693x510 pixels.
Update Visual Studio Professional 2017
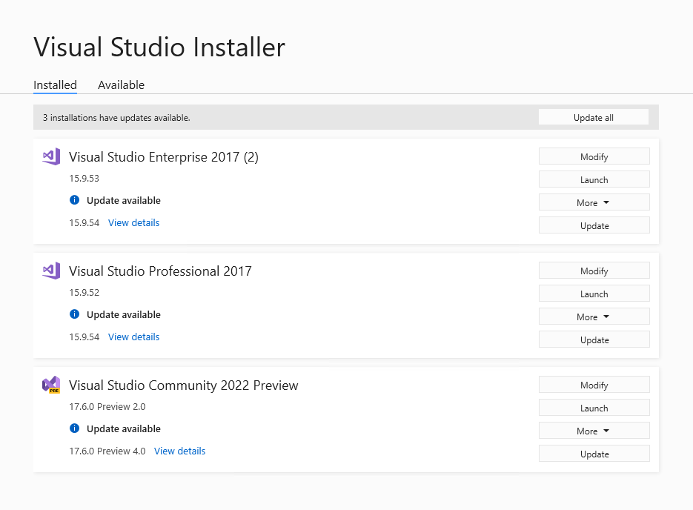tap(594, 340)
